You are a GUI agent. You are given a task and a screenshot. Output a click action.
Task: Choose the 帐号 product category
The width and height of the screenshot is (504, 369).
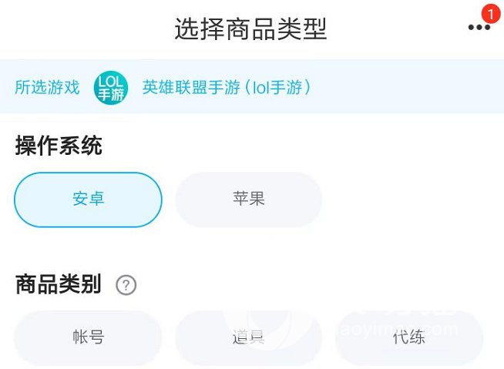click(88, 337)
